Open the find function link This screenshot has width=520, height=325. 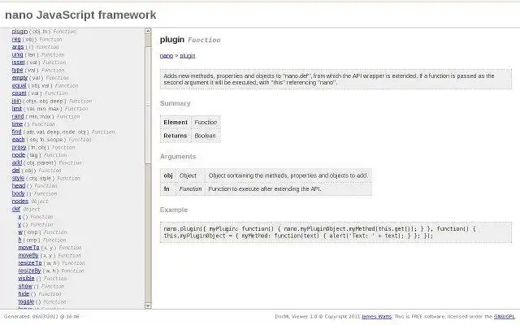(16, 132)
